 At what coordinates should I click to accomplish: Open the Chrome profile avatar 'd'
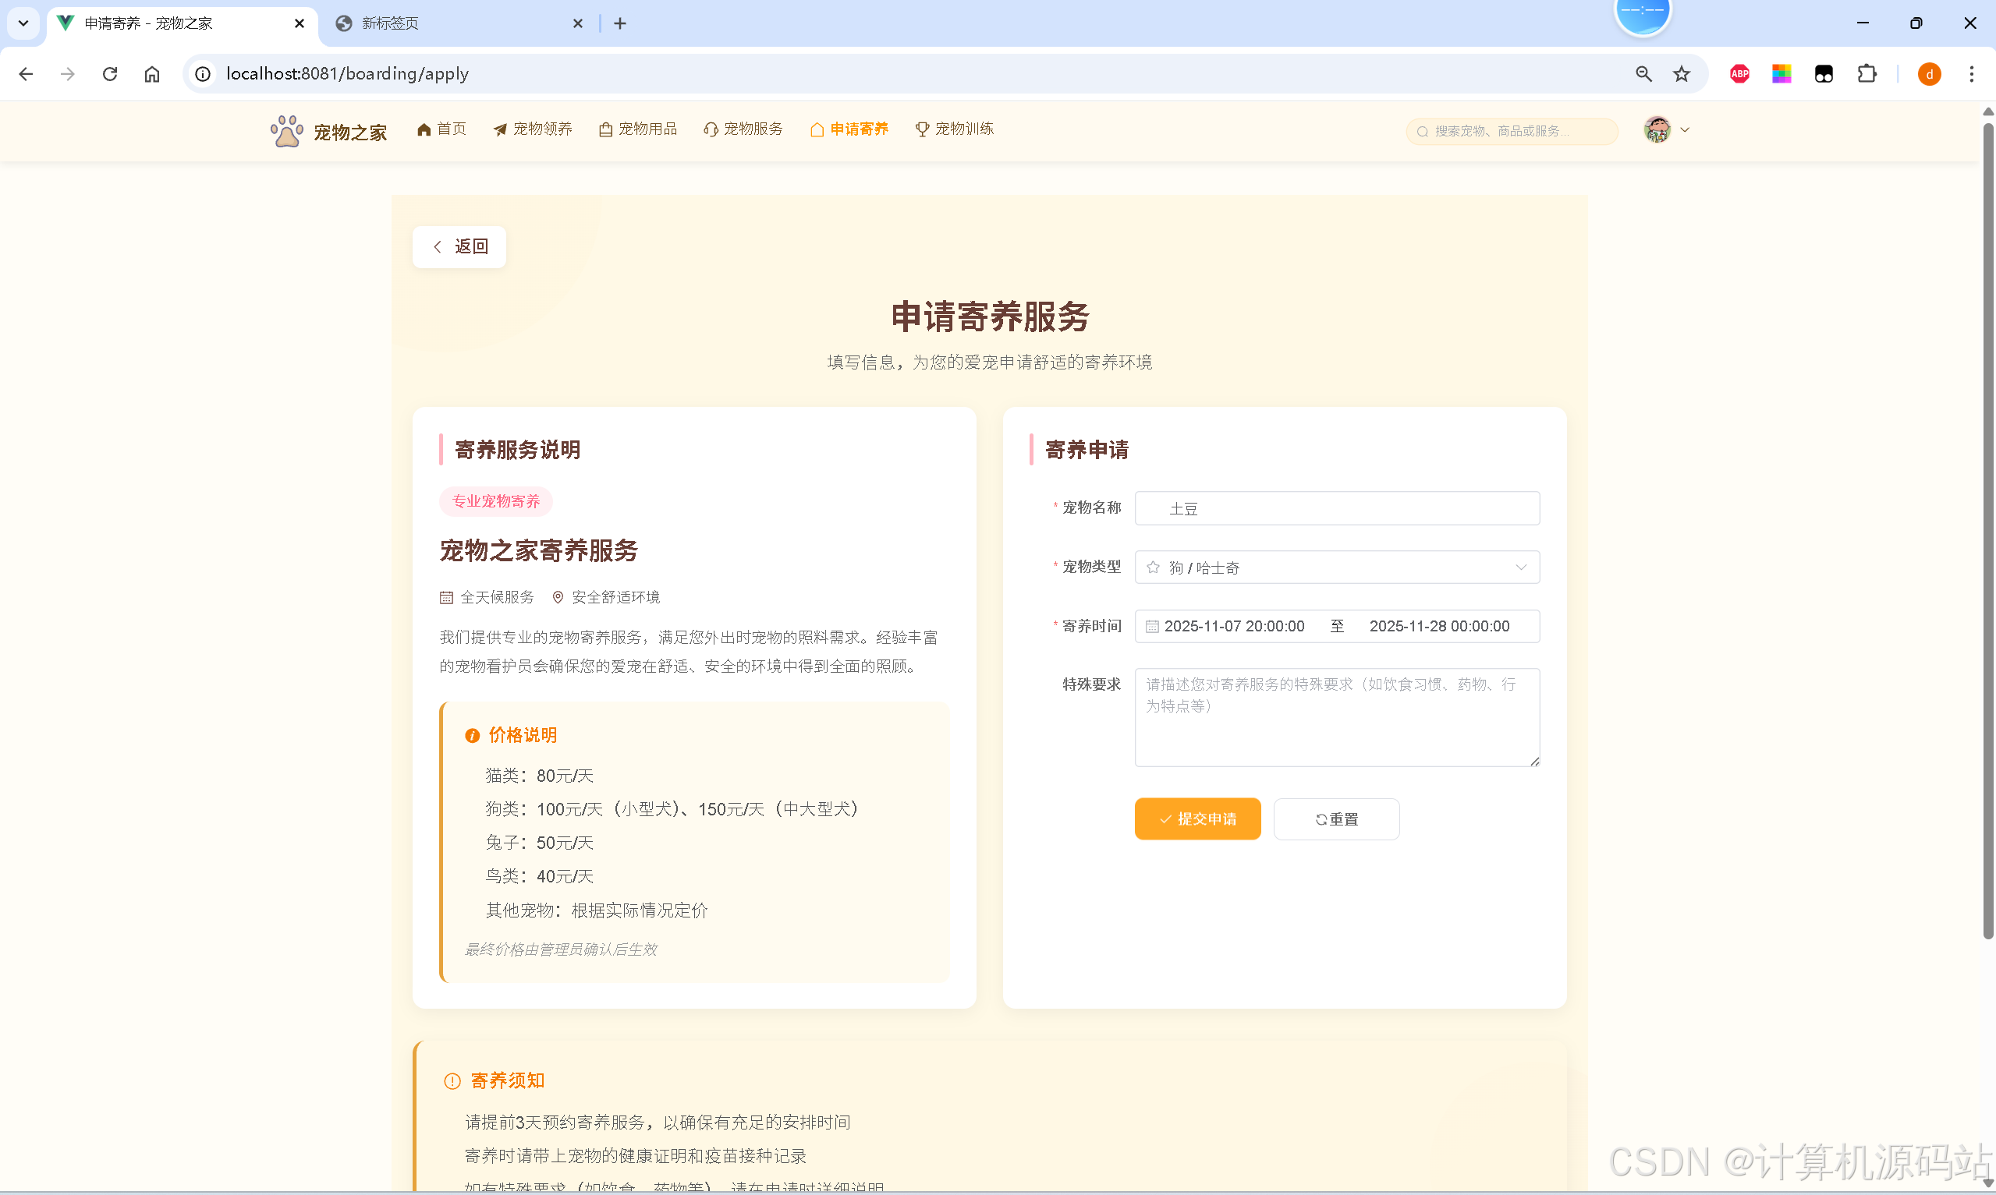pyautogui.click(x=1929, y=74)
